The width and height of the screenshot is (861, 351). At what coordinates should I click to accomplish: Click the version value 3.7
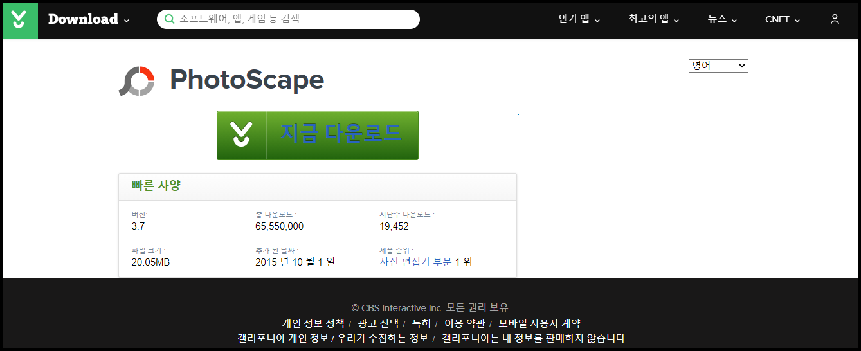click(x=138, y=226)
